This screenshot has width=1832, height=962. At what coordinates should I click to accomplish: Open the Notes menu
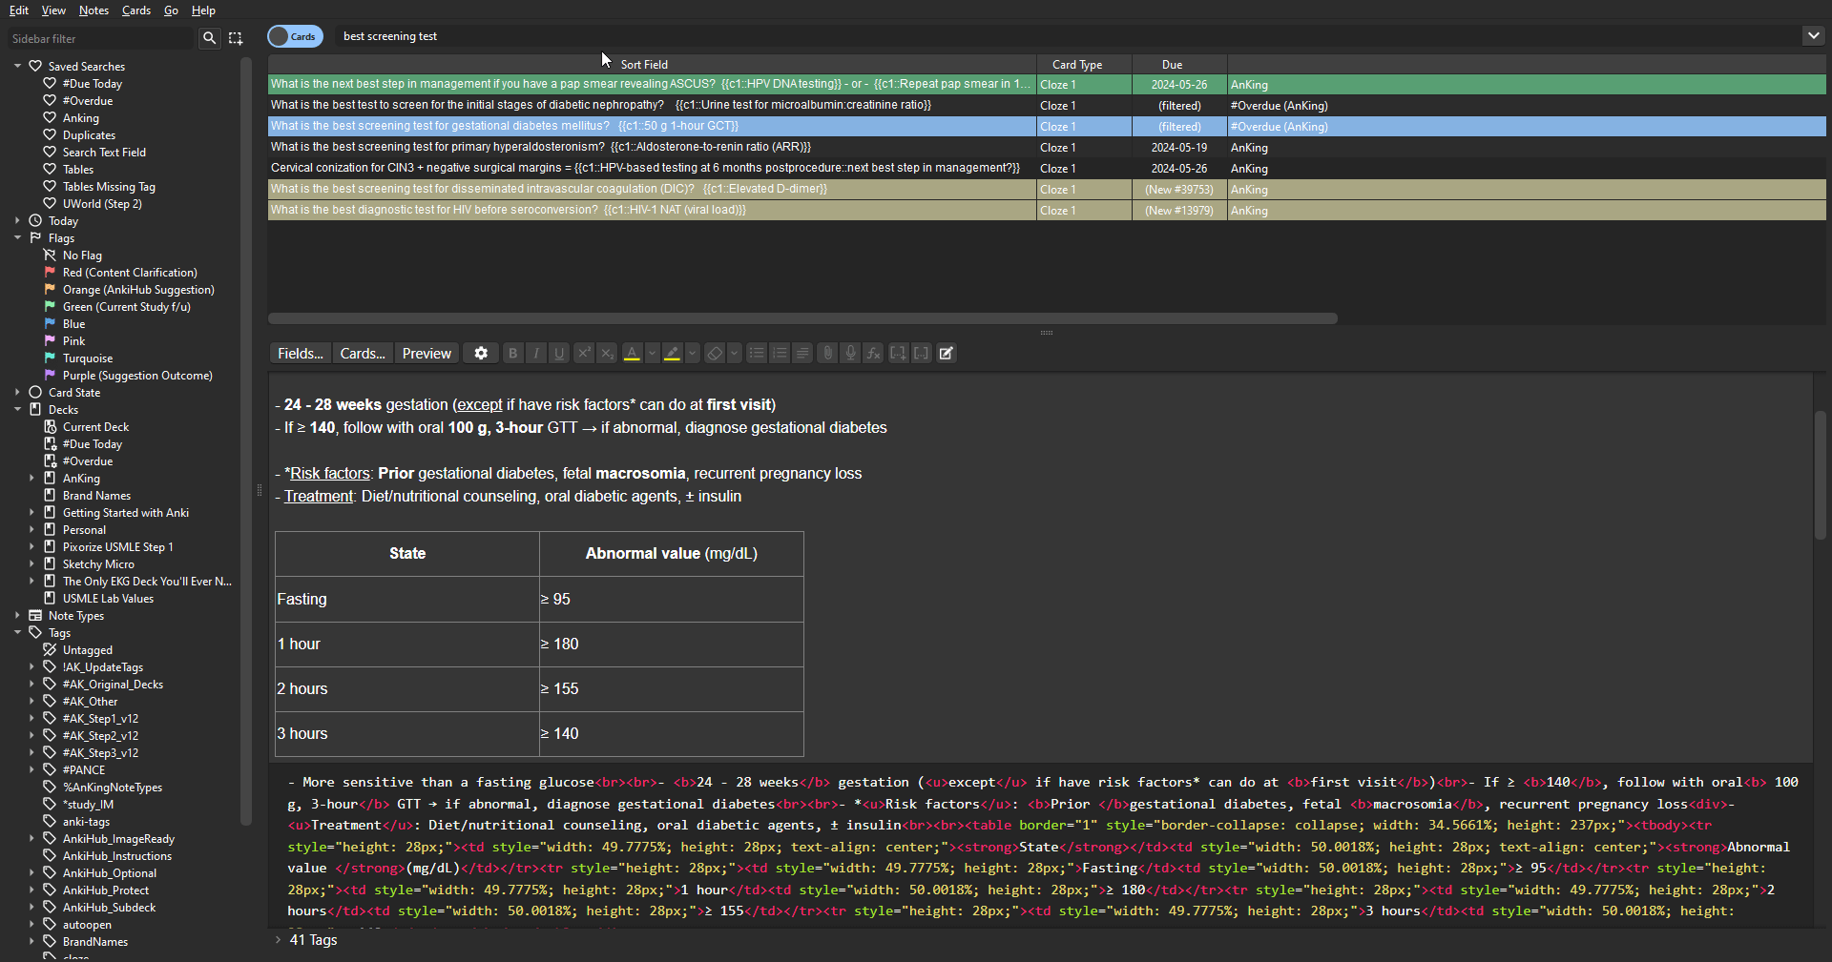94,10
